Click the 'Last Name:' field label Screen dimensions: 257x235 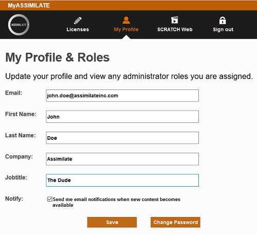pos(21,135)
